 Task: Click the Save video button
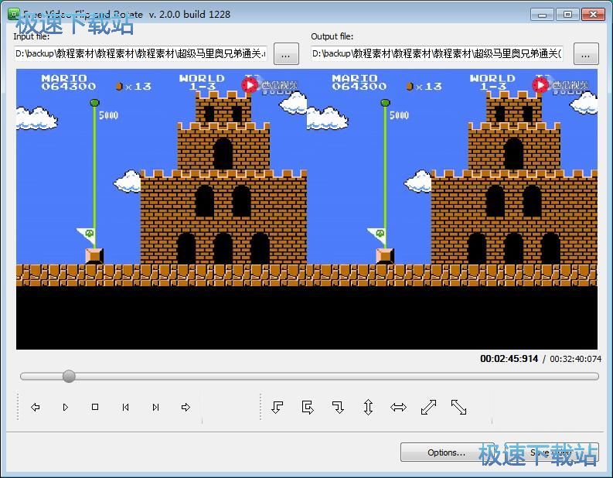click(551, 452)
